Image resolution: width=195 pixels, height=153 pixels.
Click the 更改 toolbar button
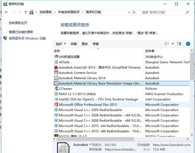pyautogui.click(x=85, y=44)
